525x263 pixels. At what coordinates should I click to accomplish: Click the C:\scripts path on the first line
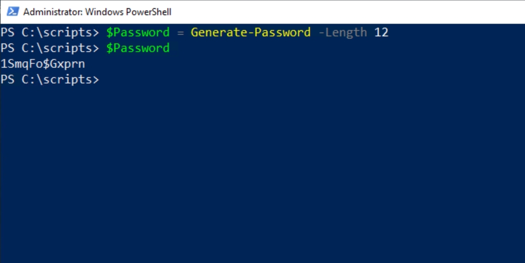[57, 32]
